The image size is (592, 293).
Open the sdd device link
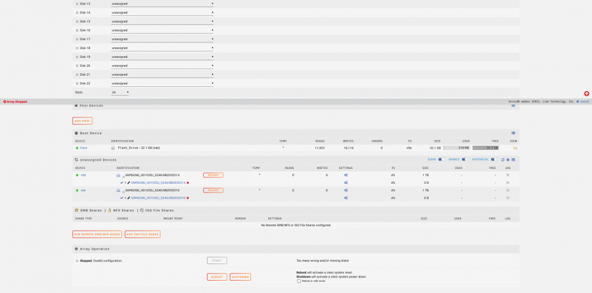[83, 175]
